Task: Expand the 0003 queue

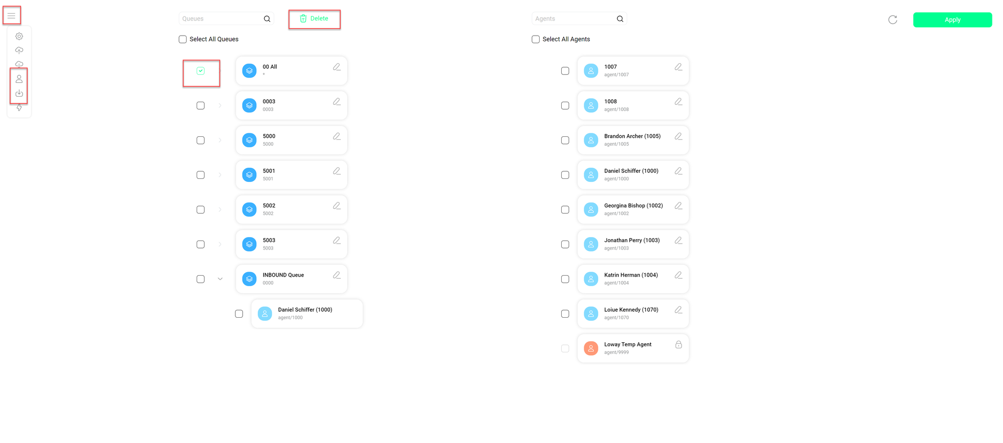Action: 220,106
